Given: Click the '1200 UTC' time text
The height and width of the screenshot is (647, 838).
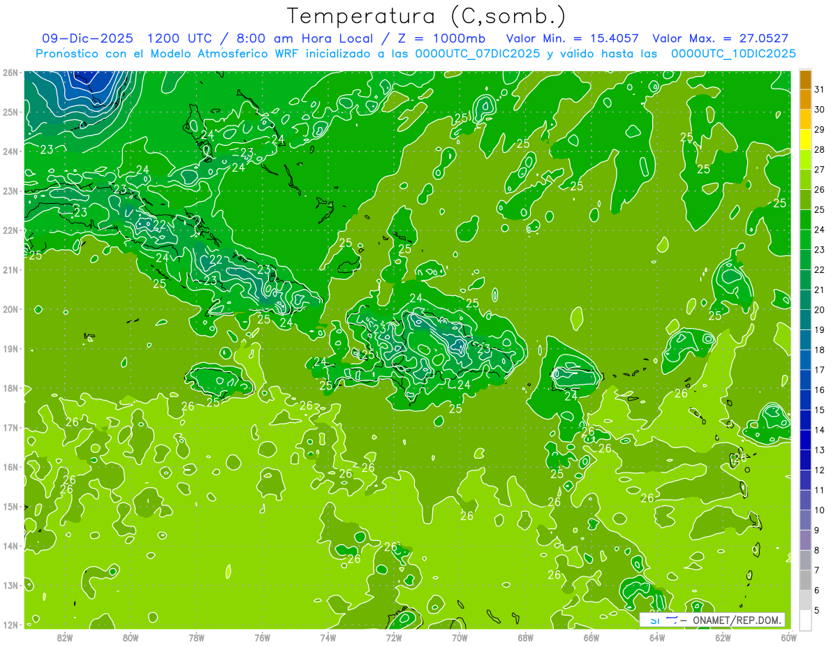Looking at the screenshot, I should [x=180, y=38].
